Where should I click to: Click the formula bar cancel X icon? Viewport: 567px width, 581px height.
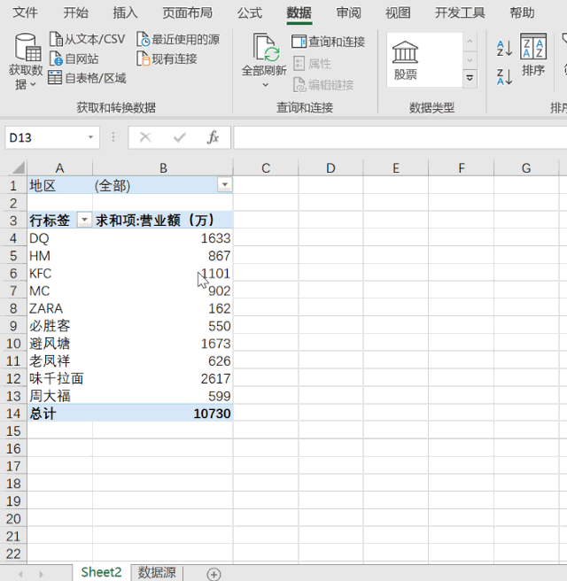click(x=145, y=137)
